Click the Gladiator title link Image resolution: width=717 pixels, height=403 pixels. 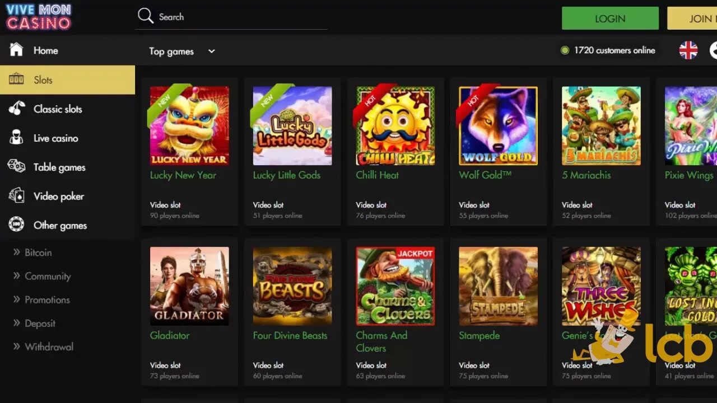170,335
